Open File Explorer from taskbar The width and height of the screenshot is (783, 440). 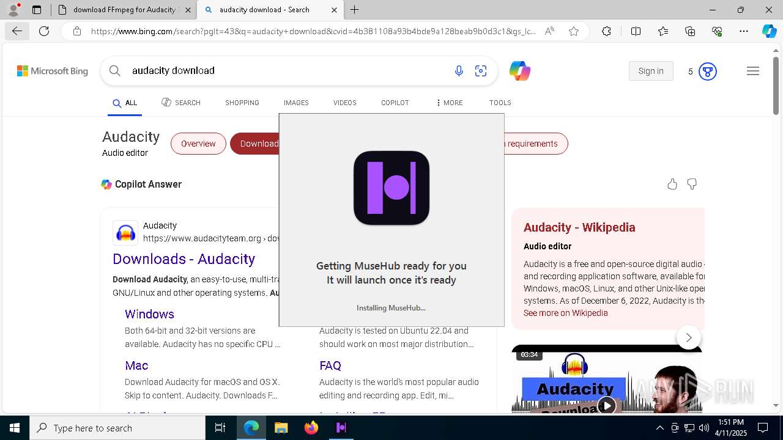tap(281, 428)
